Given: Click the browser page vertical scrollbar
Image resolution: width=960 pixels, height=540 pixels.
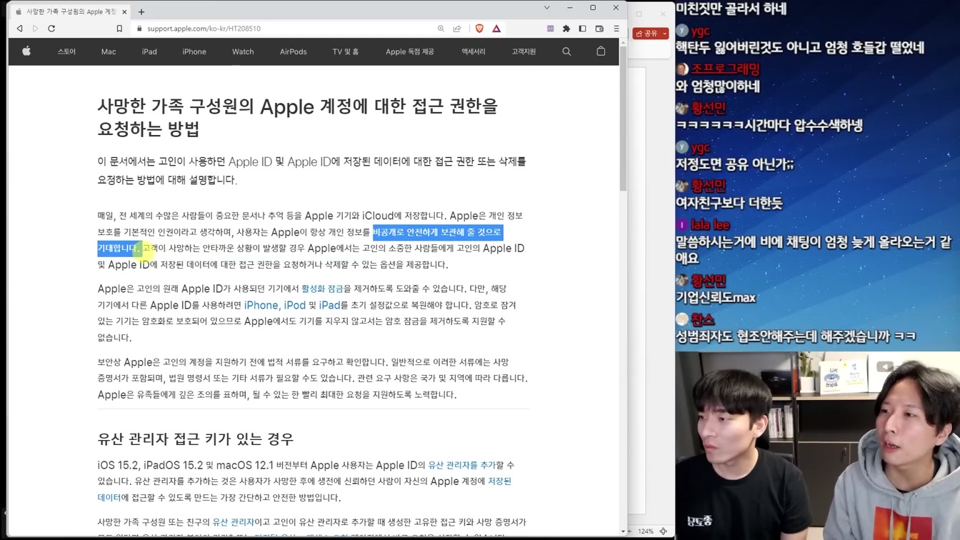Looking at the screenshot, I should point(623,118).
